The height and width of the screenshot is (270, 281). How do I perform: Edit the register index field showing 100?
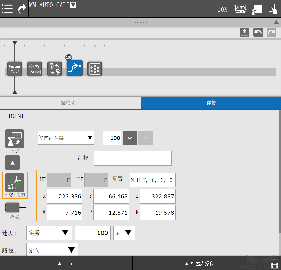coord(112,138)
